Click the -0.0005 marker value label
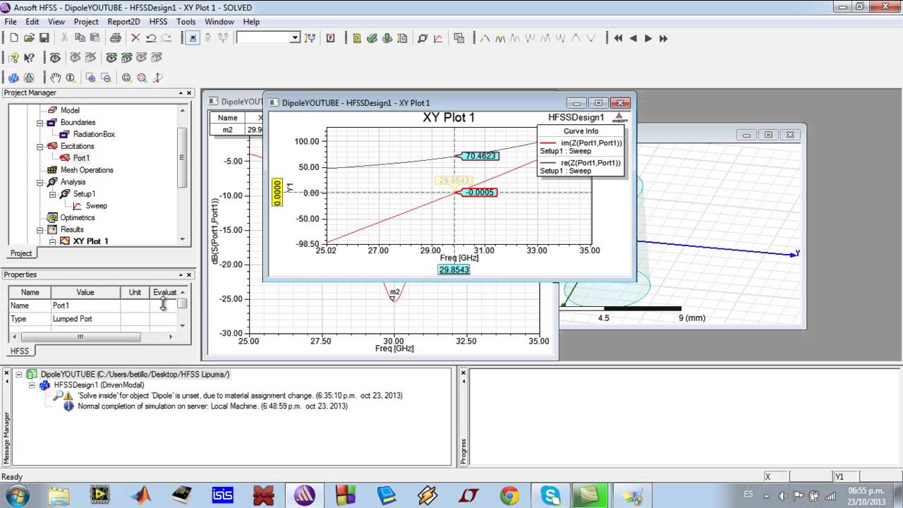 (x=478, y=192)
